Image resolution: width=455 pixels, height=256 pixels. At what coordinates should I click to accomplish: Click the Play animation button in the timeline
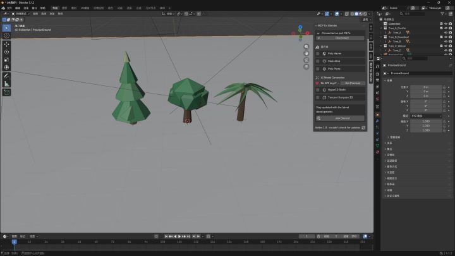tap(179, 236)
